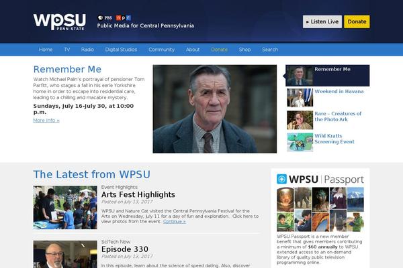This screenshot has height=268, width=403.
Task: Click the Remember Me carousel title
Action: click(332, 69)
